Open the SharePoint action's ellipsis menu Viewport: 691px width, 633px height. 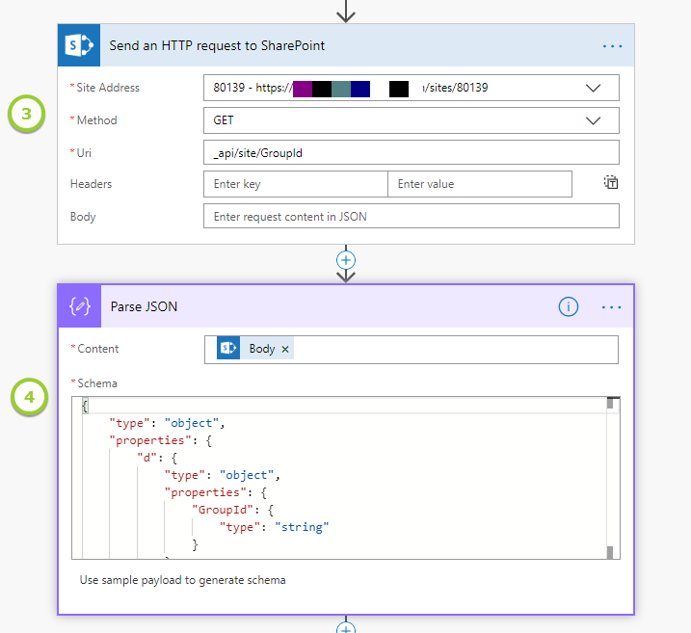(612, 45)
